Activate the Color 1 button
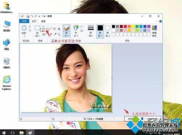Viewport: 182px width, 135px height. pos(100,31)
